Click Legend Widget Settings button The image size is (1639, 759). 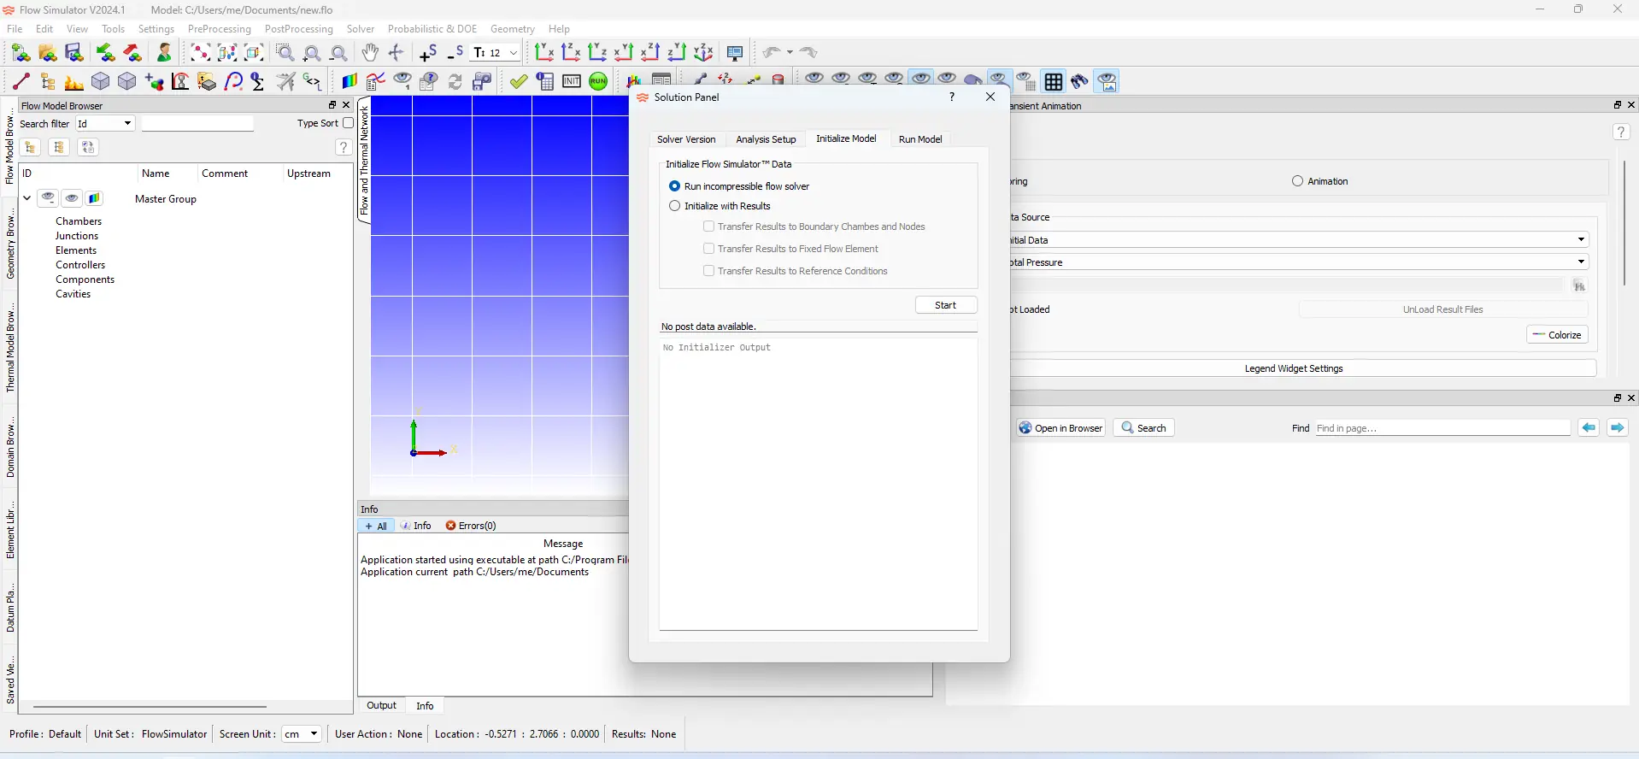point(1294,368)
